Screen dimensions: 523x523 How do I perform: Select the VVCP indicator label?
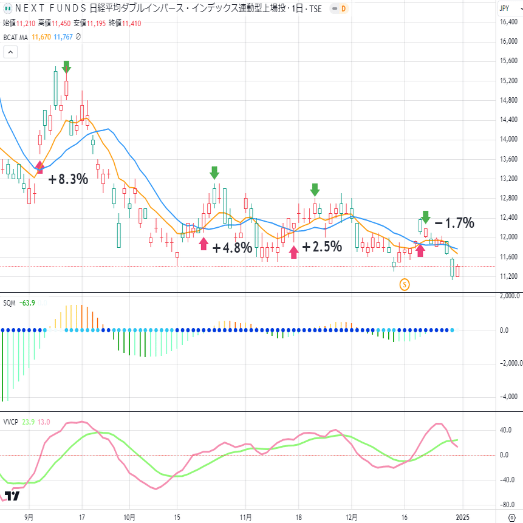click(x=11, y=422)
